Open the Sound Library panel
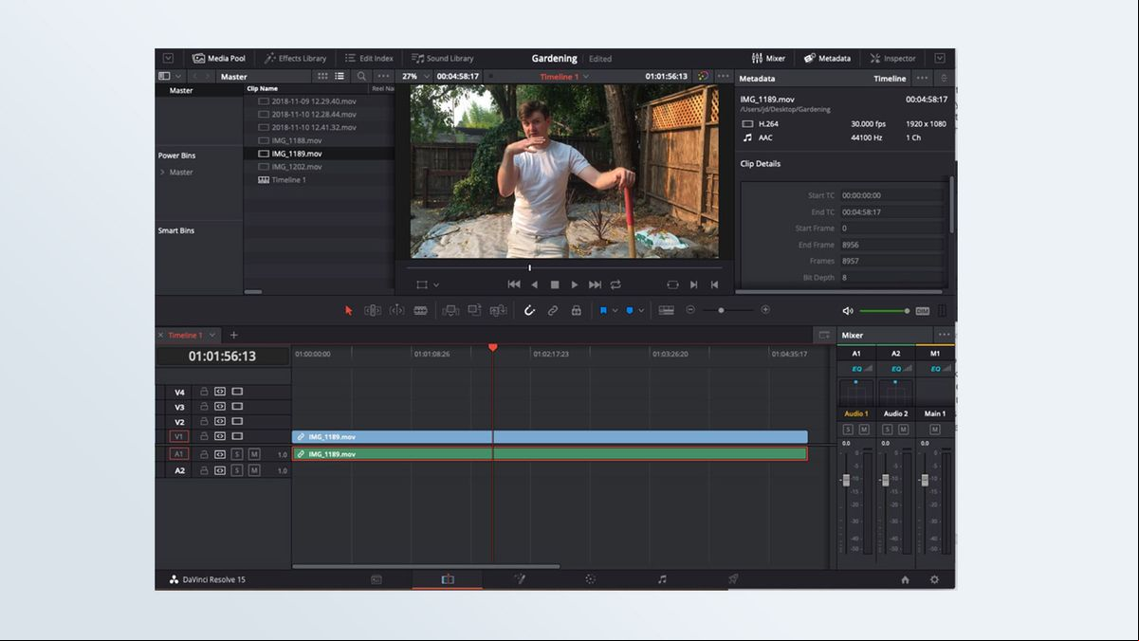Viewport: 1139px width, 641px height. click(x=442, y=58)
